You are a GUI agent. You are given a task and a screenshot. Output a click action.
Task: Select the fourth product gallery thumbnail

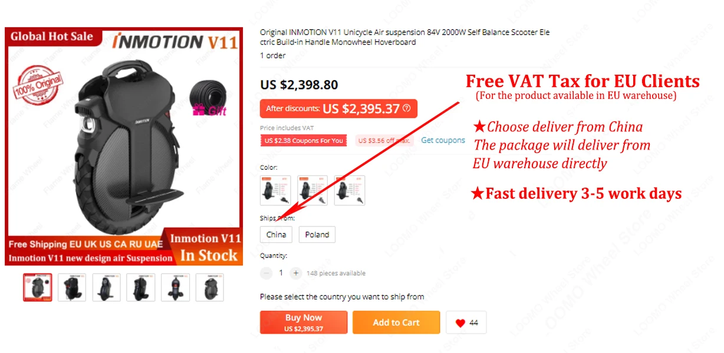[x=141, y=287]
